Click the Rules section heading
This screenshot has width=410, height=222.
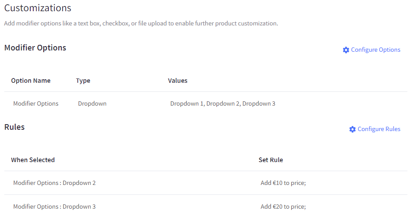tap(14, 127)
